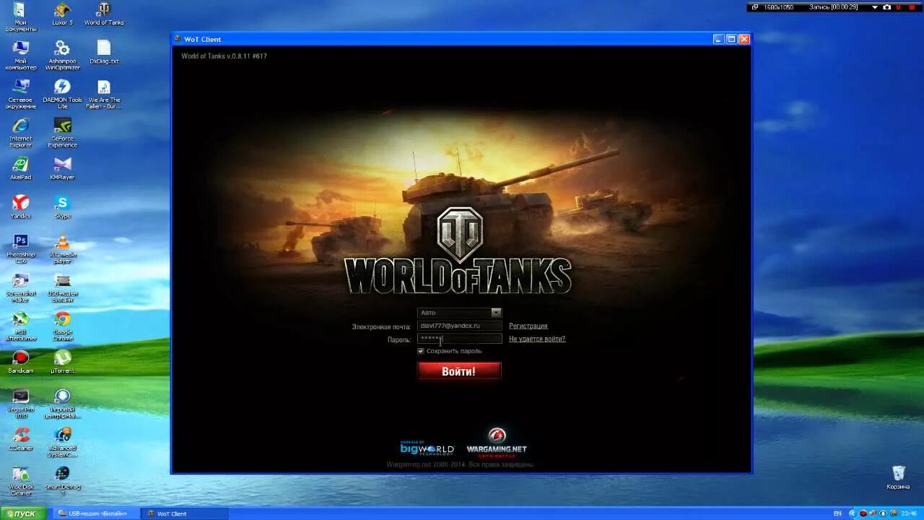Open the Advanced SystemCare desktop shortcut
Viewport: 924px width, 520px height.
coord(62,443)
